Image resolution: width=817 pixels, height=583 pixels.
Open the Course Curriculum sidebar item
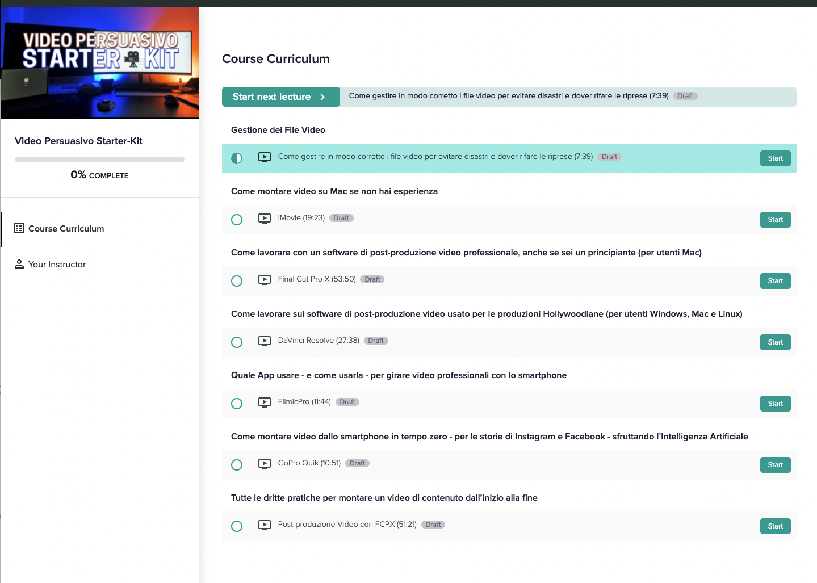(x=66, y=229)
